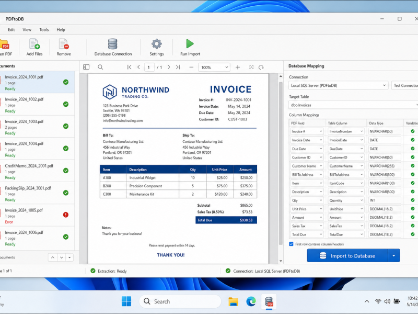Open the Customer Name PDF field dropdown
The image size is (418, 314).
click(x=307, y=166)
